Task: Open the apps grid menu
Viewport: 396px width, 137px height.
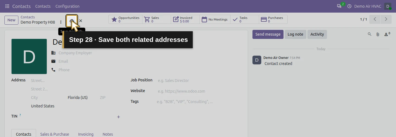Action: tap(7, 6)
